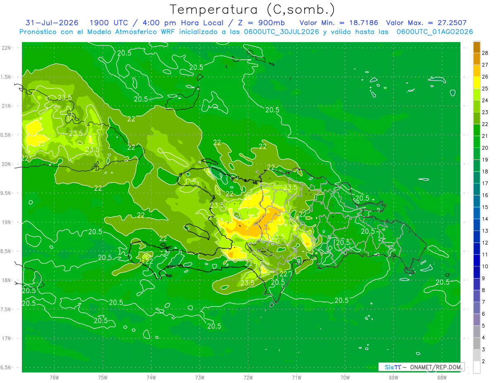Click the legend value '26'
Screen dimensions: 496x383
pyautogui.click(x=485, y=76)
